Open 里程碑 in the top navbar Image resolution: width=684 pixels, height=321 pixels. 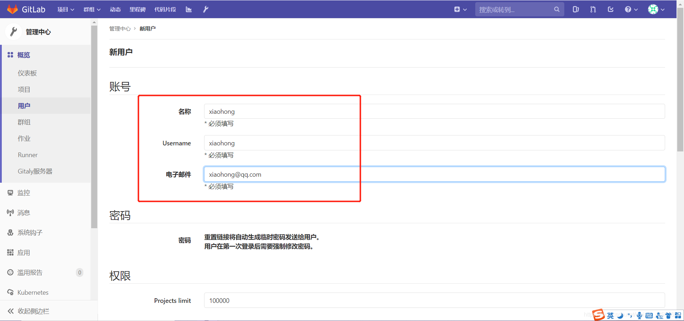pos(138,10)
